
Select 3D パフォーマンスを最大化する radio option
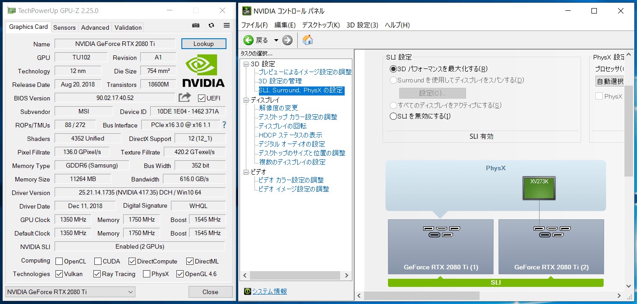pyautogui.click(x=393, y=69)
